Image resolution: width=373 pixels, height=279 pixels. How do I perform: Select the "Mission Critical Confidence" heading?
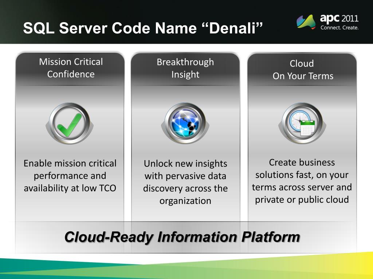click(x=71, y=68)
